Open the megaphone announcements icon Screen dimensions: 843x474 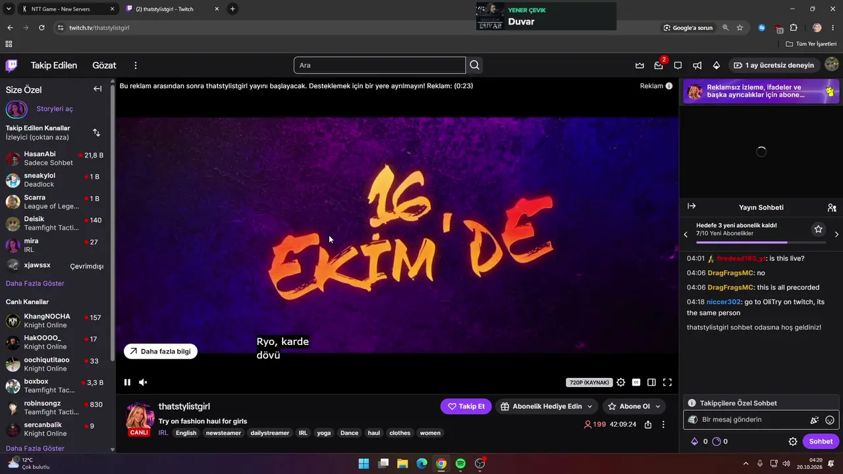click(697, 65)
